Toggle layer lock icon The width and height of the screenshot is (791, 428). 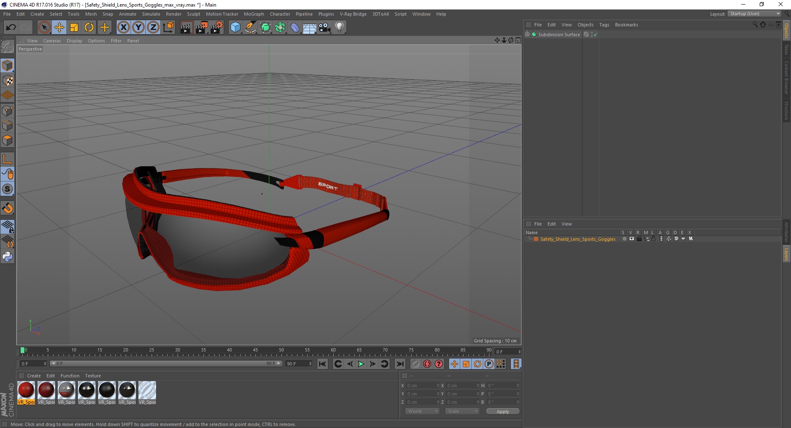pyautogui.click(x=653, y=239)
